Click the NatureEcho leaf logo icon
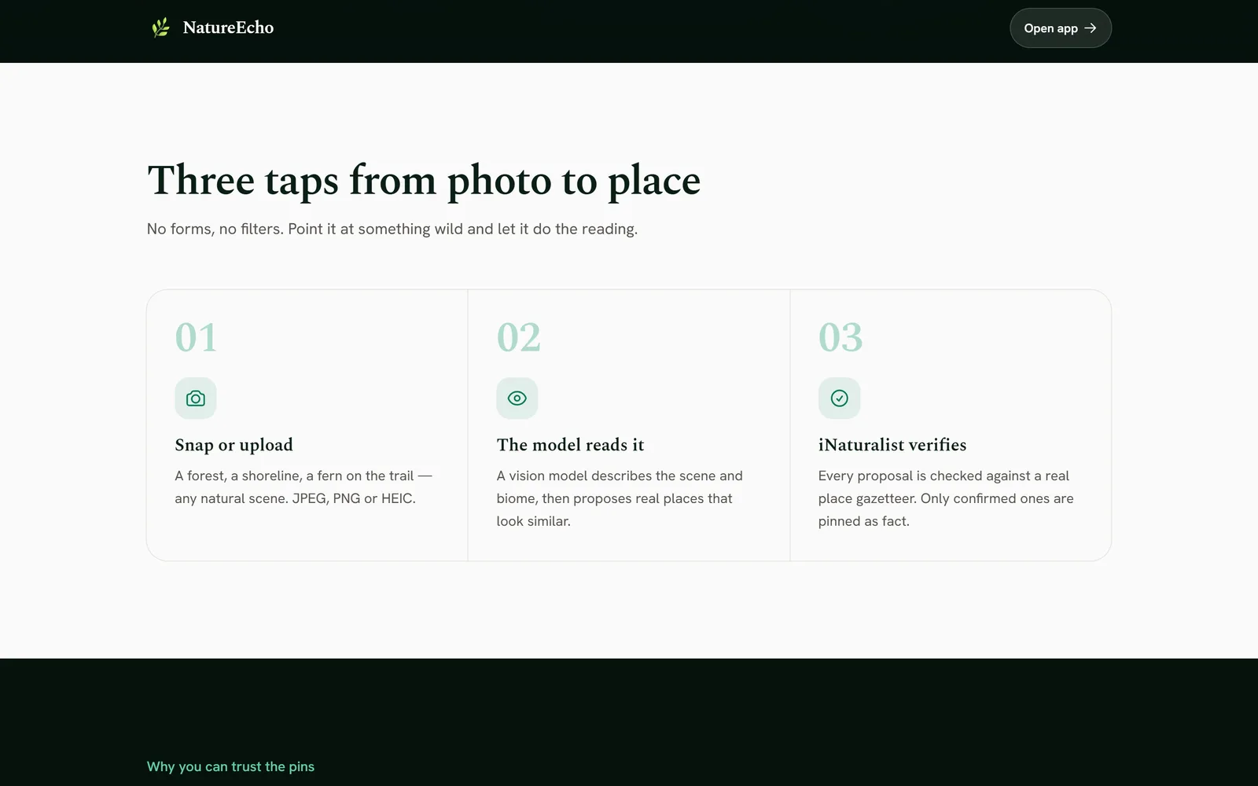The image size is (1258, 786). [x=160, y=28]
